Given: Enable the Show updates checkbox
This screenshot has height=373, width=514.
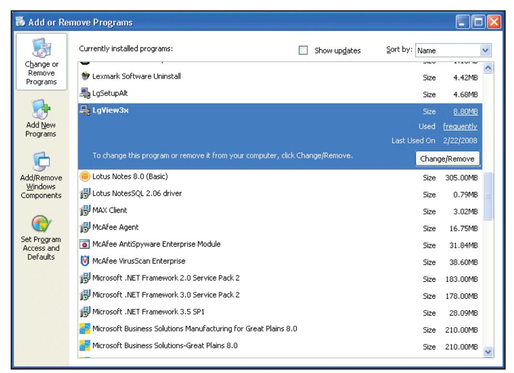Looking at the screenshot, I should [x=303, y=50].
